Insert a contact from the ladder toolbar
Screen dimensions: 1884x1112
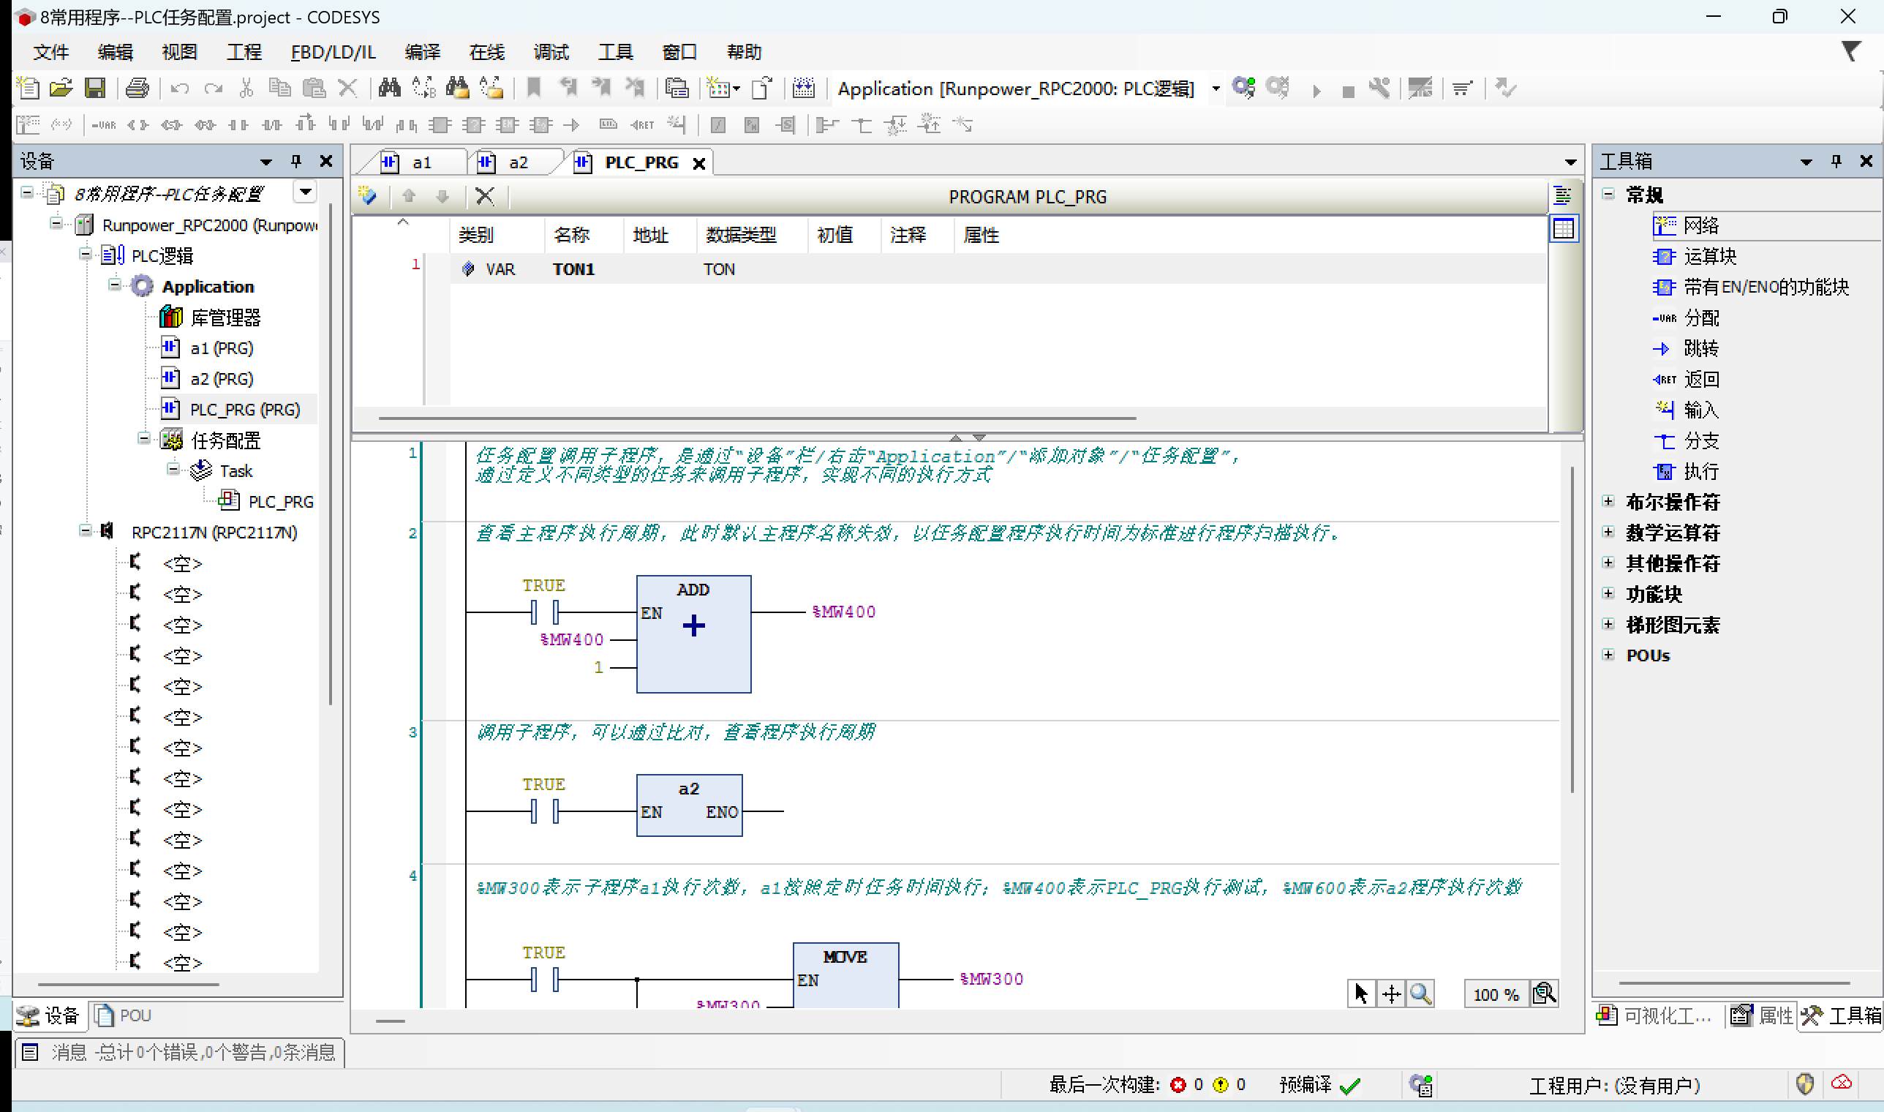(x=238, y=124)
